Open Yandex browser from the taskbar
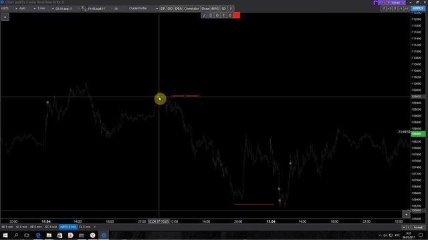This screenshot has height=240, width=428. tap(92, 235)
